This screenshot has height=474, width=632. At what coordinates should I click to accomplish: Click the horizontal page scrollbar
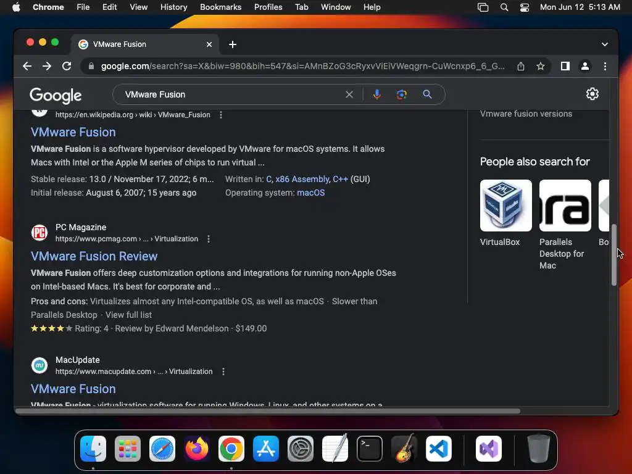(268, 411)
